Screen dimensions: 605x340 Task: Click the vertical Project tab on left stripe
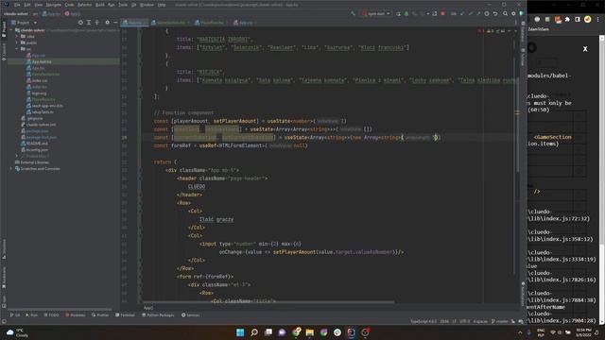[x=4, y=29]
